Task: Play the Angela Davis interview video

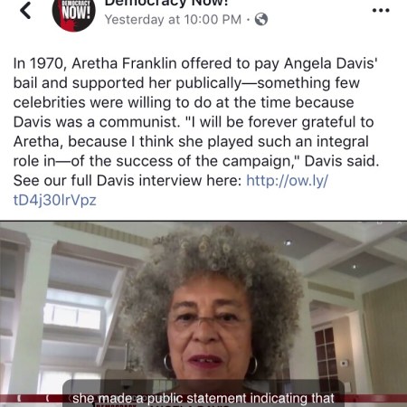Action: [x=203, y=314]
